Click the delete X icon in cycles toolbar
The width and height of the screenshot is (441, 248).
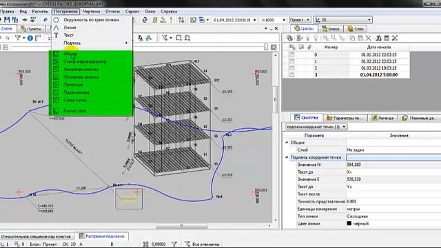[x=369, y=38]
